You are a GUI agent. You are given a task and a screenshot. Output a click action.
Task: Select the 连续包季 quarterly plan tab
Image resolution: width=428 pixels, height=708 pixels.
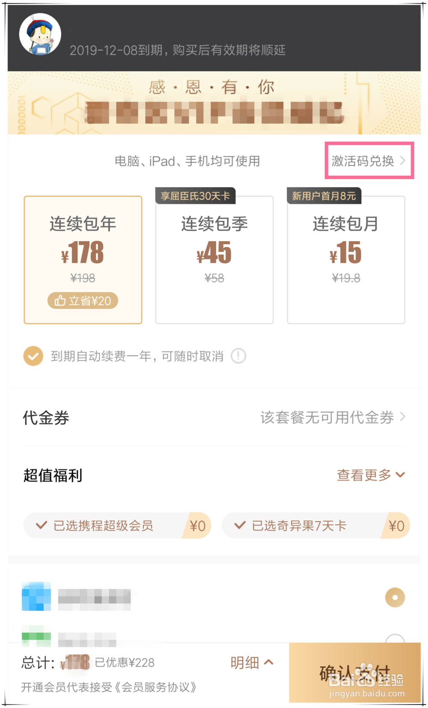(x=214, y=259)
